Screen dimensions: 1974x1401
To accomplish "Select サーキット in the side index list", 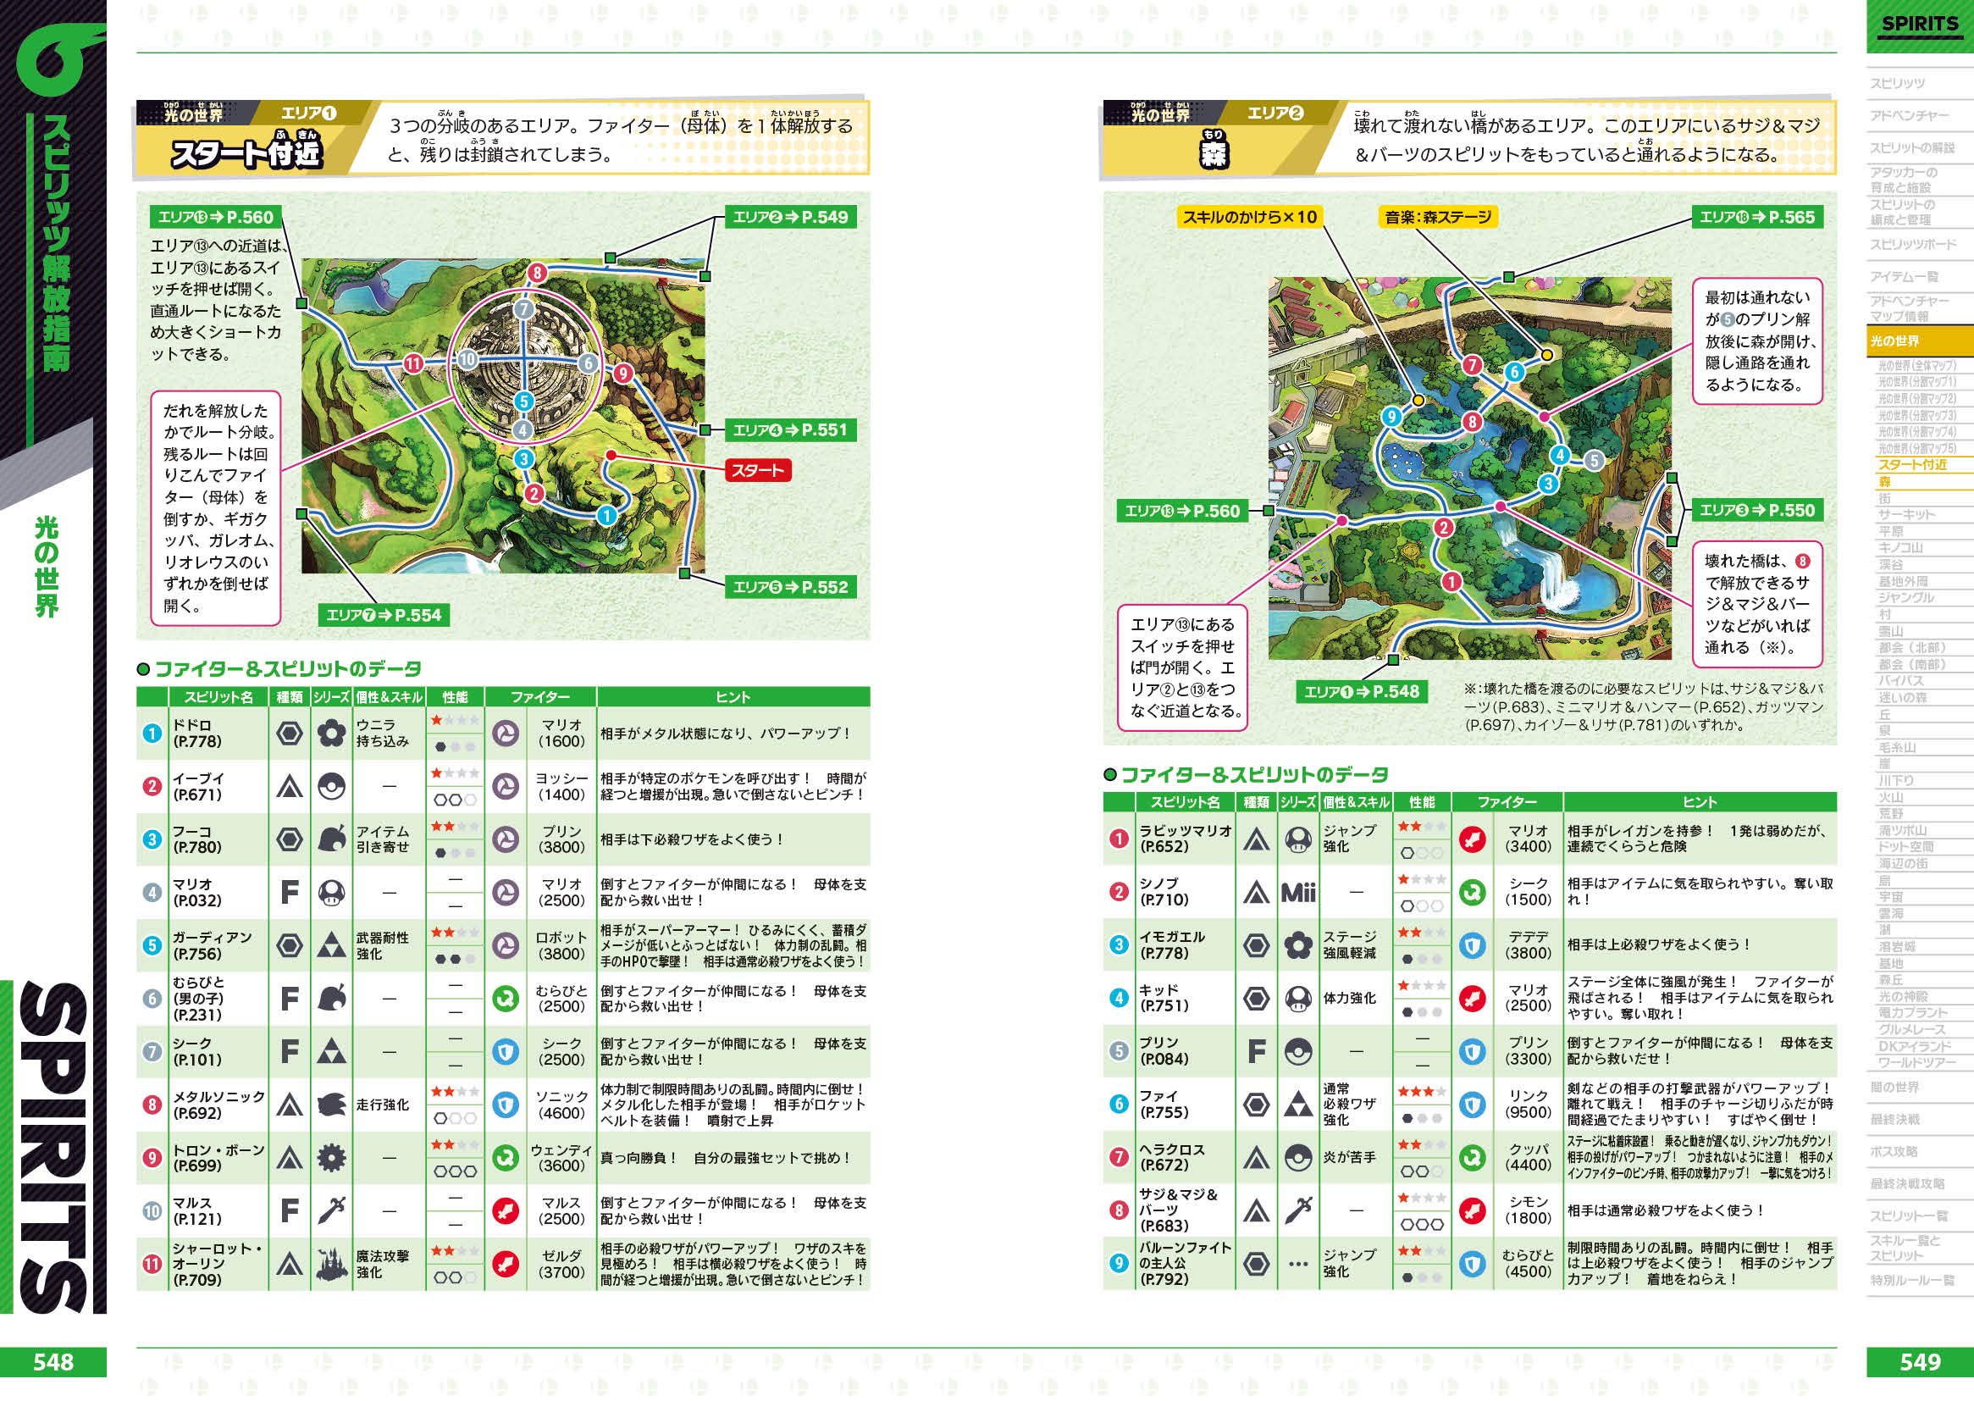I will [1907, 514].
